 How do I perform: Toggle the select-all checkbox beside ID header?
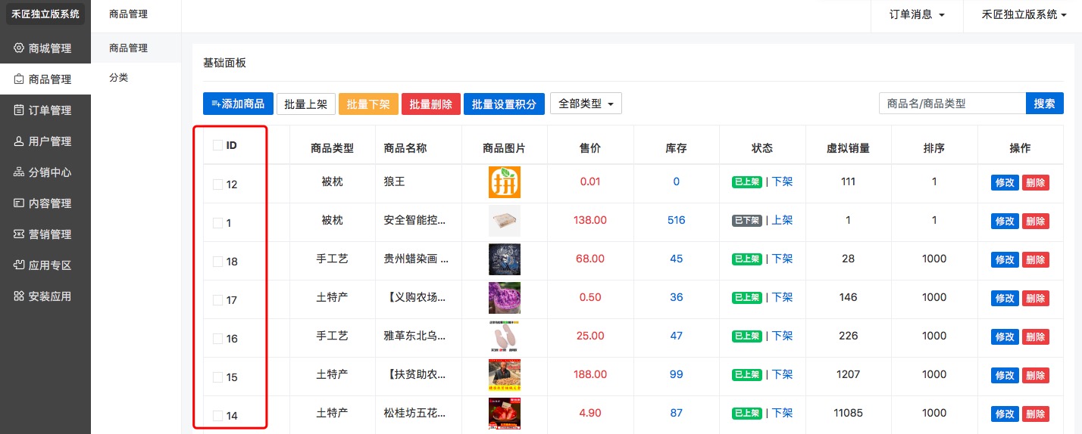[218, 145]
